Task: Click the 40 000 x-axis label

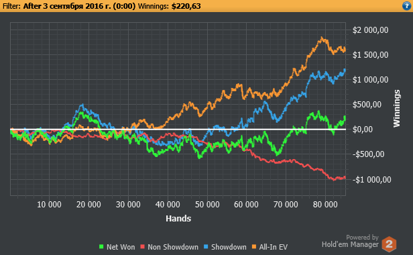Action: [168, 205]
